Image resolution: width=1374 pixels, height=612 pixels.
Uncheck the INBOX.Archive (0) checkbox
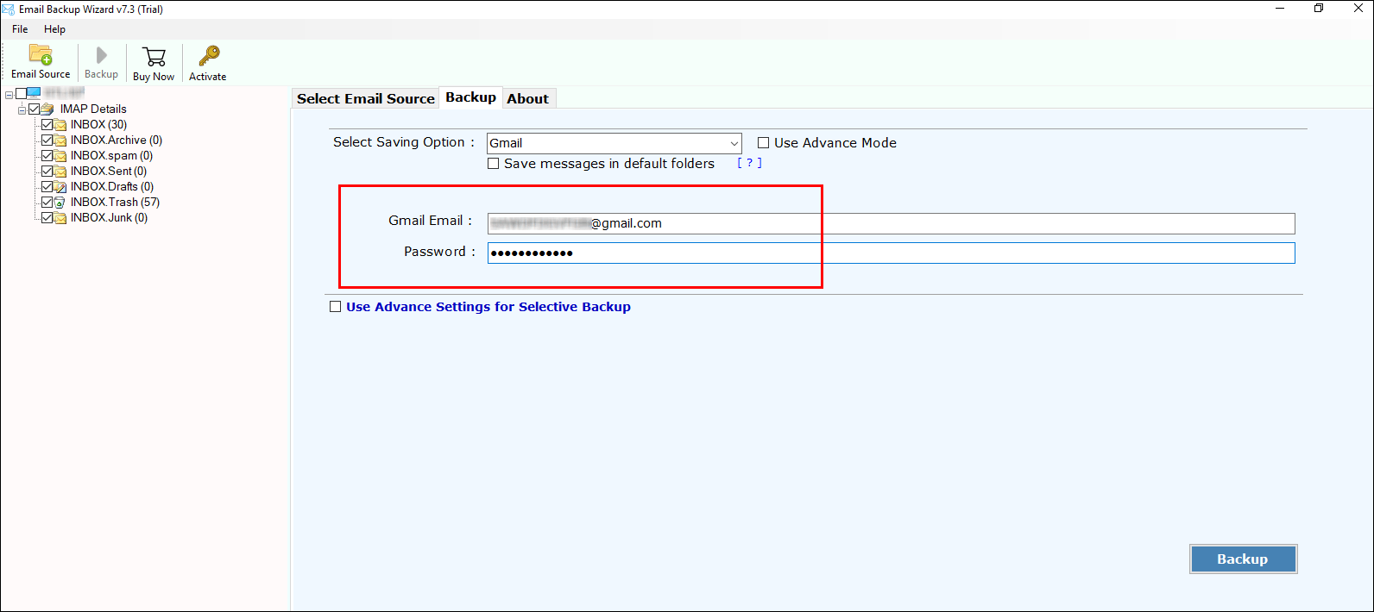47,141
